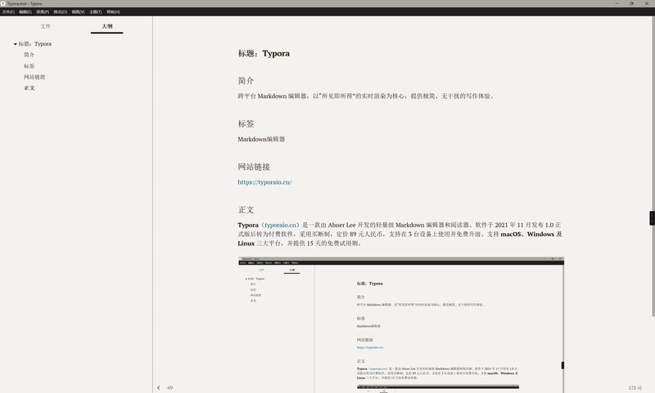This screenshot has height=393, width=655.
Task: Switch to the 文件 sidebar tab
Action: coord(46,26)
